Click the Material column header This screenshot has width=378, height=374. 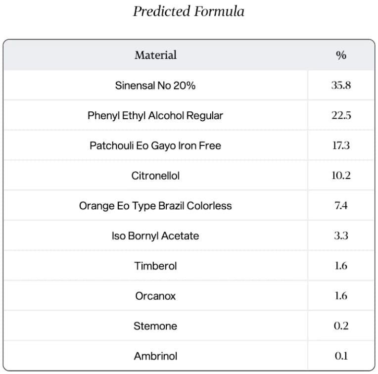tap(155, 55)
